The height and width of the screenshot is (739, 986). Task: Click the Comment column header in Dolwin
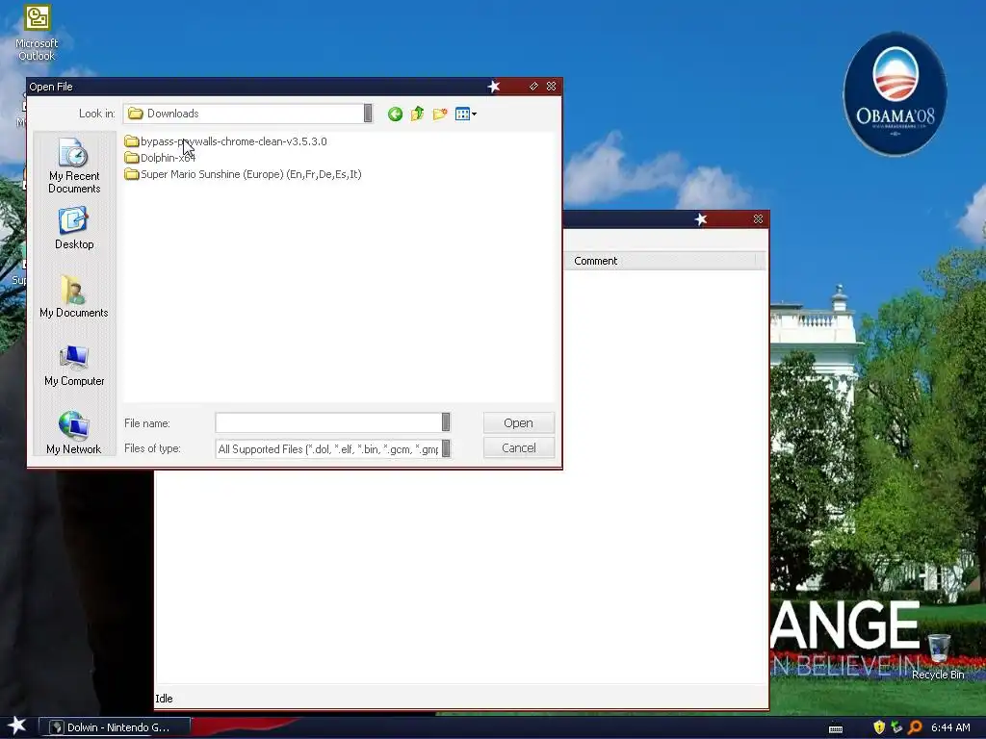tap(663, 261)
